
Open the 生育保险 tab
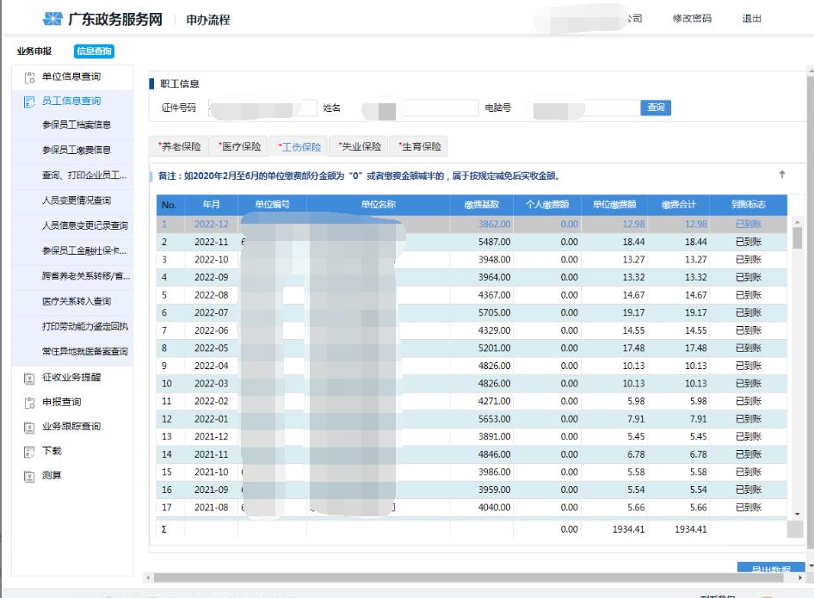pos(419,146)
